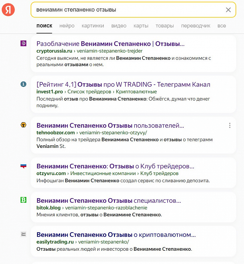Click the easilytrading.ru Smart Money favicon
The height and width of the screenshot is (264, 244).
click(x=23, y=234)
